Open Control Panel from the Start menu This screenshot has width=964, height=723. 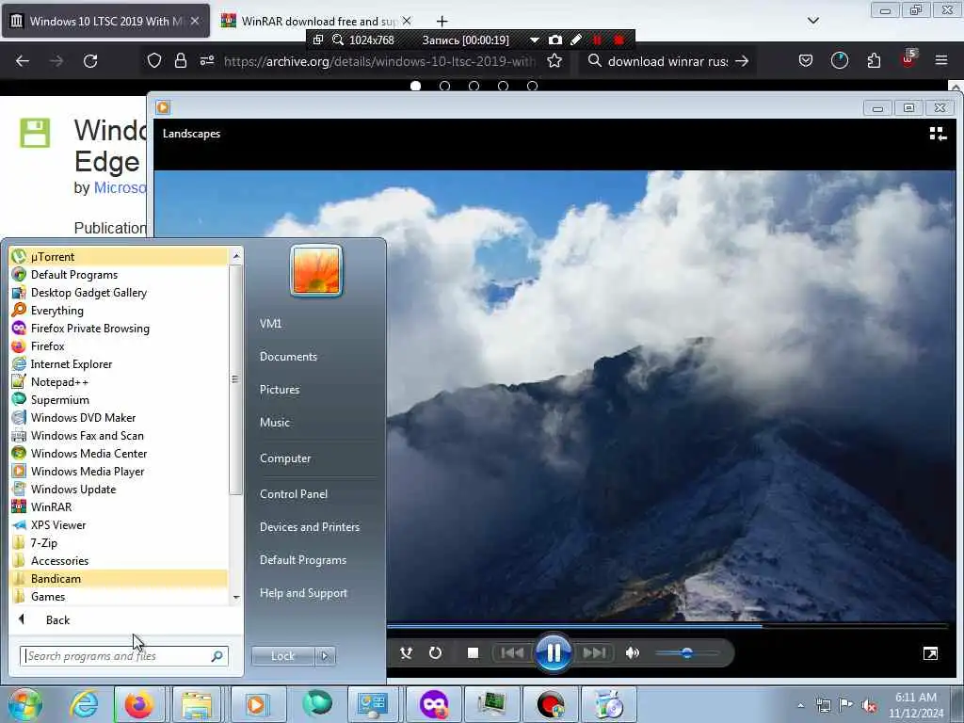pyautogui.click(x=294, y=493)
